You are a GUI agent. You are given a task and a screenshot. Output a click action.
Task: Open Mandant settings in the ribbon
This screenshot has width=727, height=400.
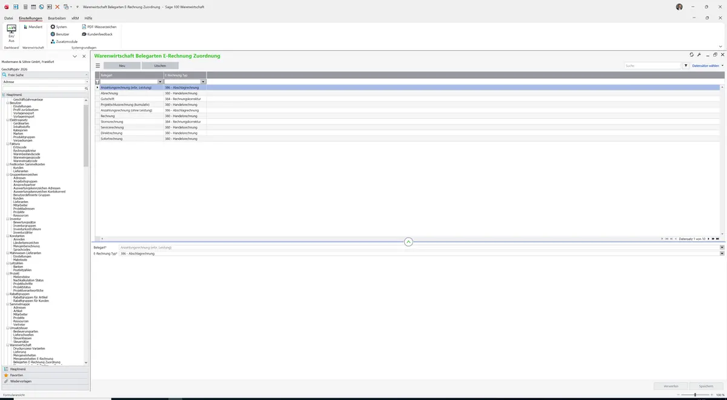(x=33, y=27)
